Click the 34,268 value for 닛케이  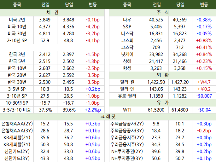tap(180, 55)
